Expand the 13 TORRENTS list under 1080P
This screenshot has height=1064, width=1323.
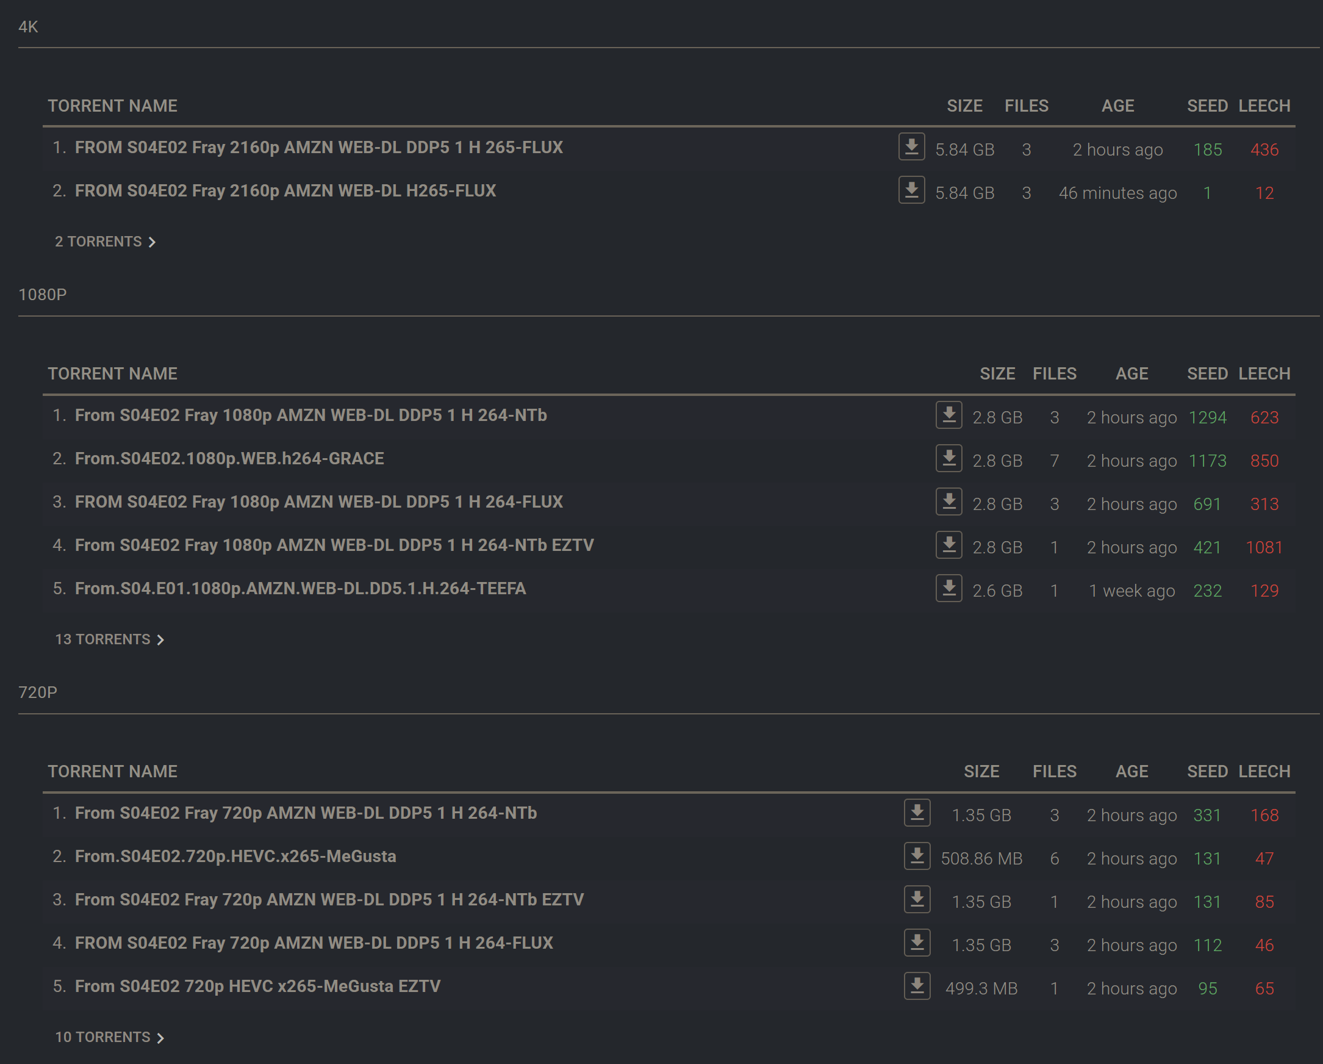point(109,639)
